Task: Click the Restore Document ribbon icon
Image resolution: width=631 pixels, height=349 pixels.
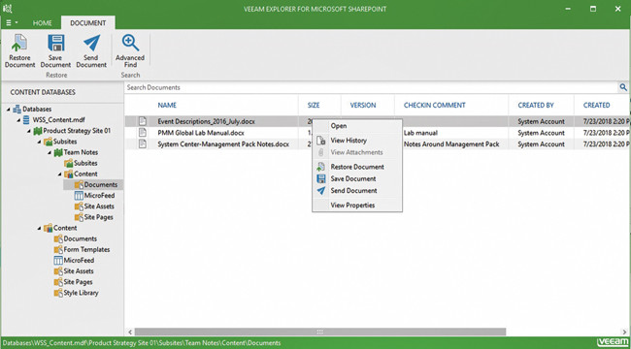Action: tap(19, 44)
